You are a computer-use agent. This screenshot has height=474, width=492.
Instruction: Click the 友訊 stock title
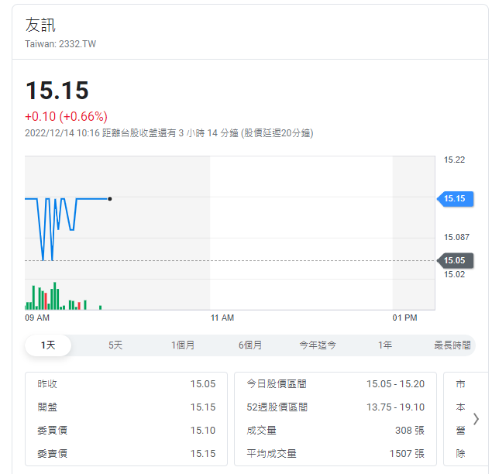[41, 26]
